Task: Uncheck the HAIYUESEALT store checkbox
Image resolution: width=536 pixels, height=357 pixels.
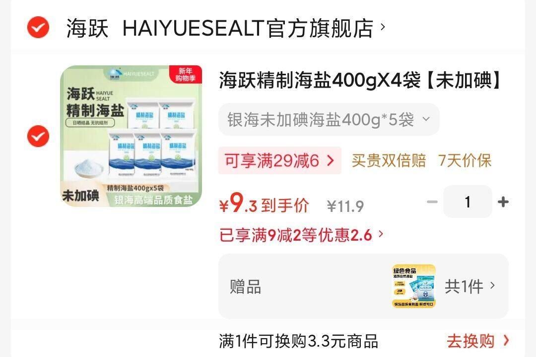Action: (x=38, y=27)
